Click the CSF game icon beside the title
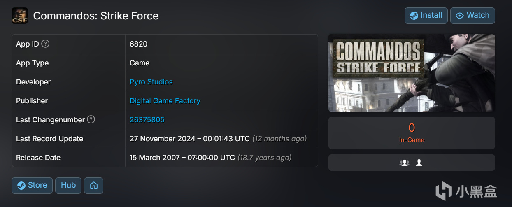The image size is (512, 207). [20, 16]
